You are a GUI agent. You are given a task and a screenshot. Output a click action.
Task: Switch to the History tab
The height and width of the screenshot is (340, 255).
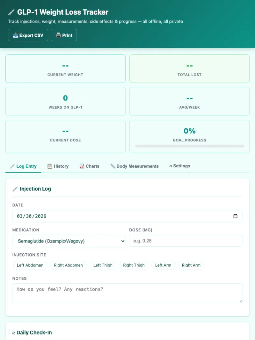click(58, 166)
